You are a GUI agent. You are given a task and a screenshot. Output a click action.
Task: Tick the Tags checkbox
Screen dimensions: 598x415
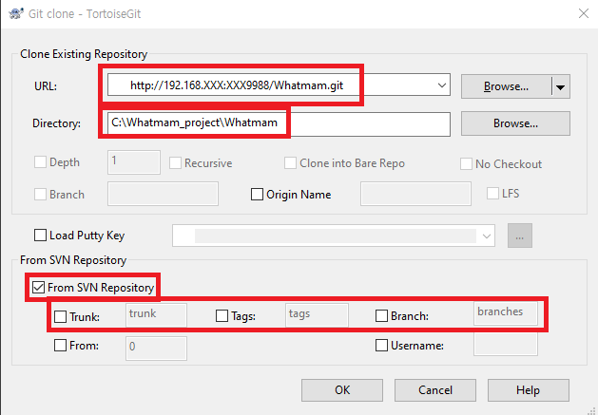pyautogui.click(x=222, y=316)
